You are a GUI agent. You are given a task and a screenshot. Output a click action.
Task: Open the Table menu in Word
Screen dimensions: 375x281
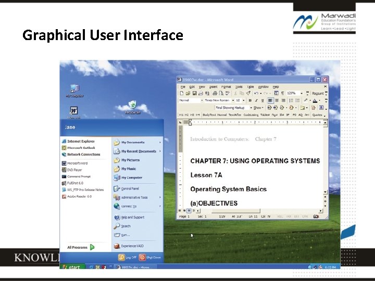[x=251, y=87]
